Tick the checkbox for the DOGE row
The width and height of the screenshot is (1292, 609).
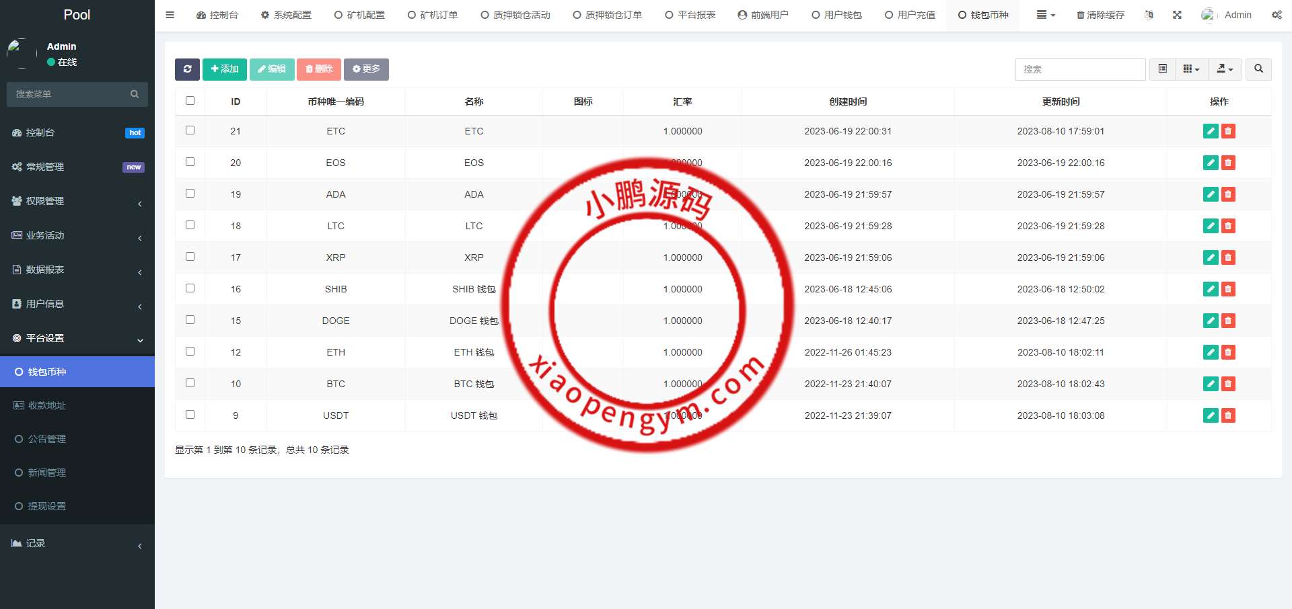coord(190,321)
